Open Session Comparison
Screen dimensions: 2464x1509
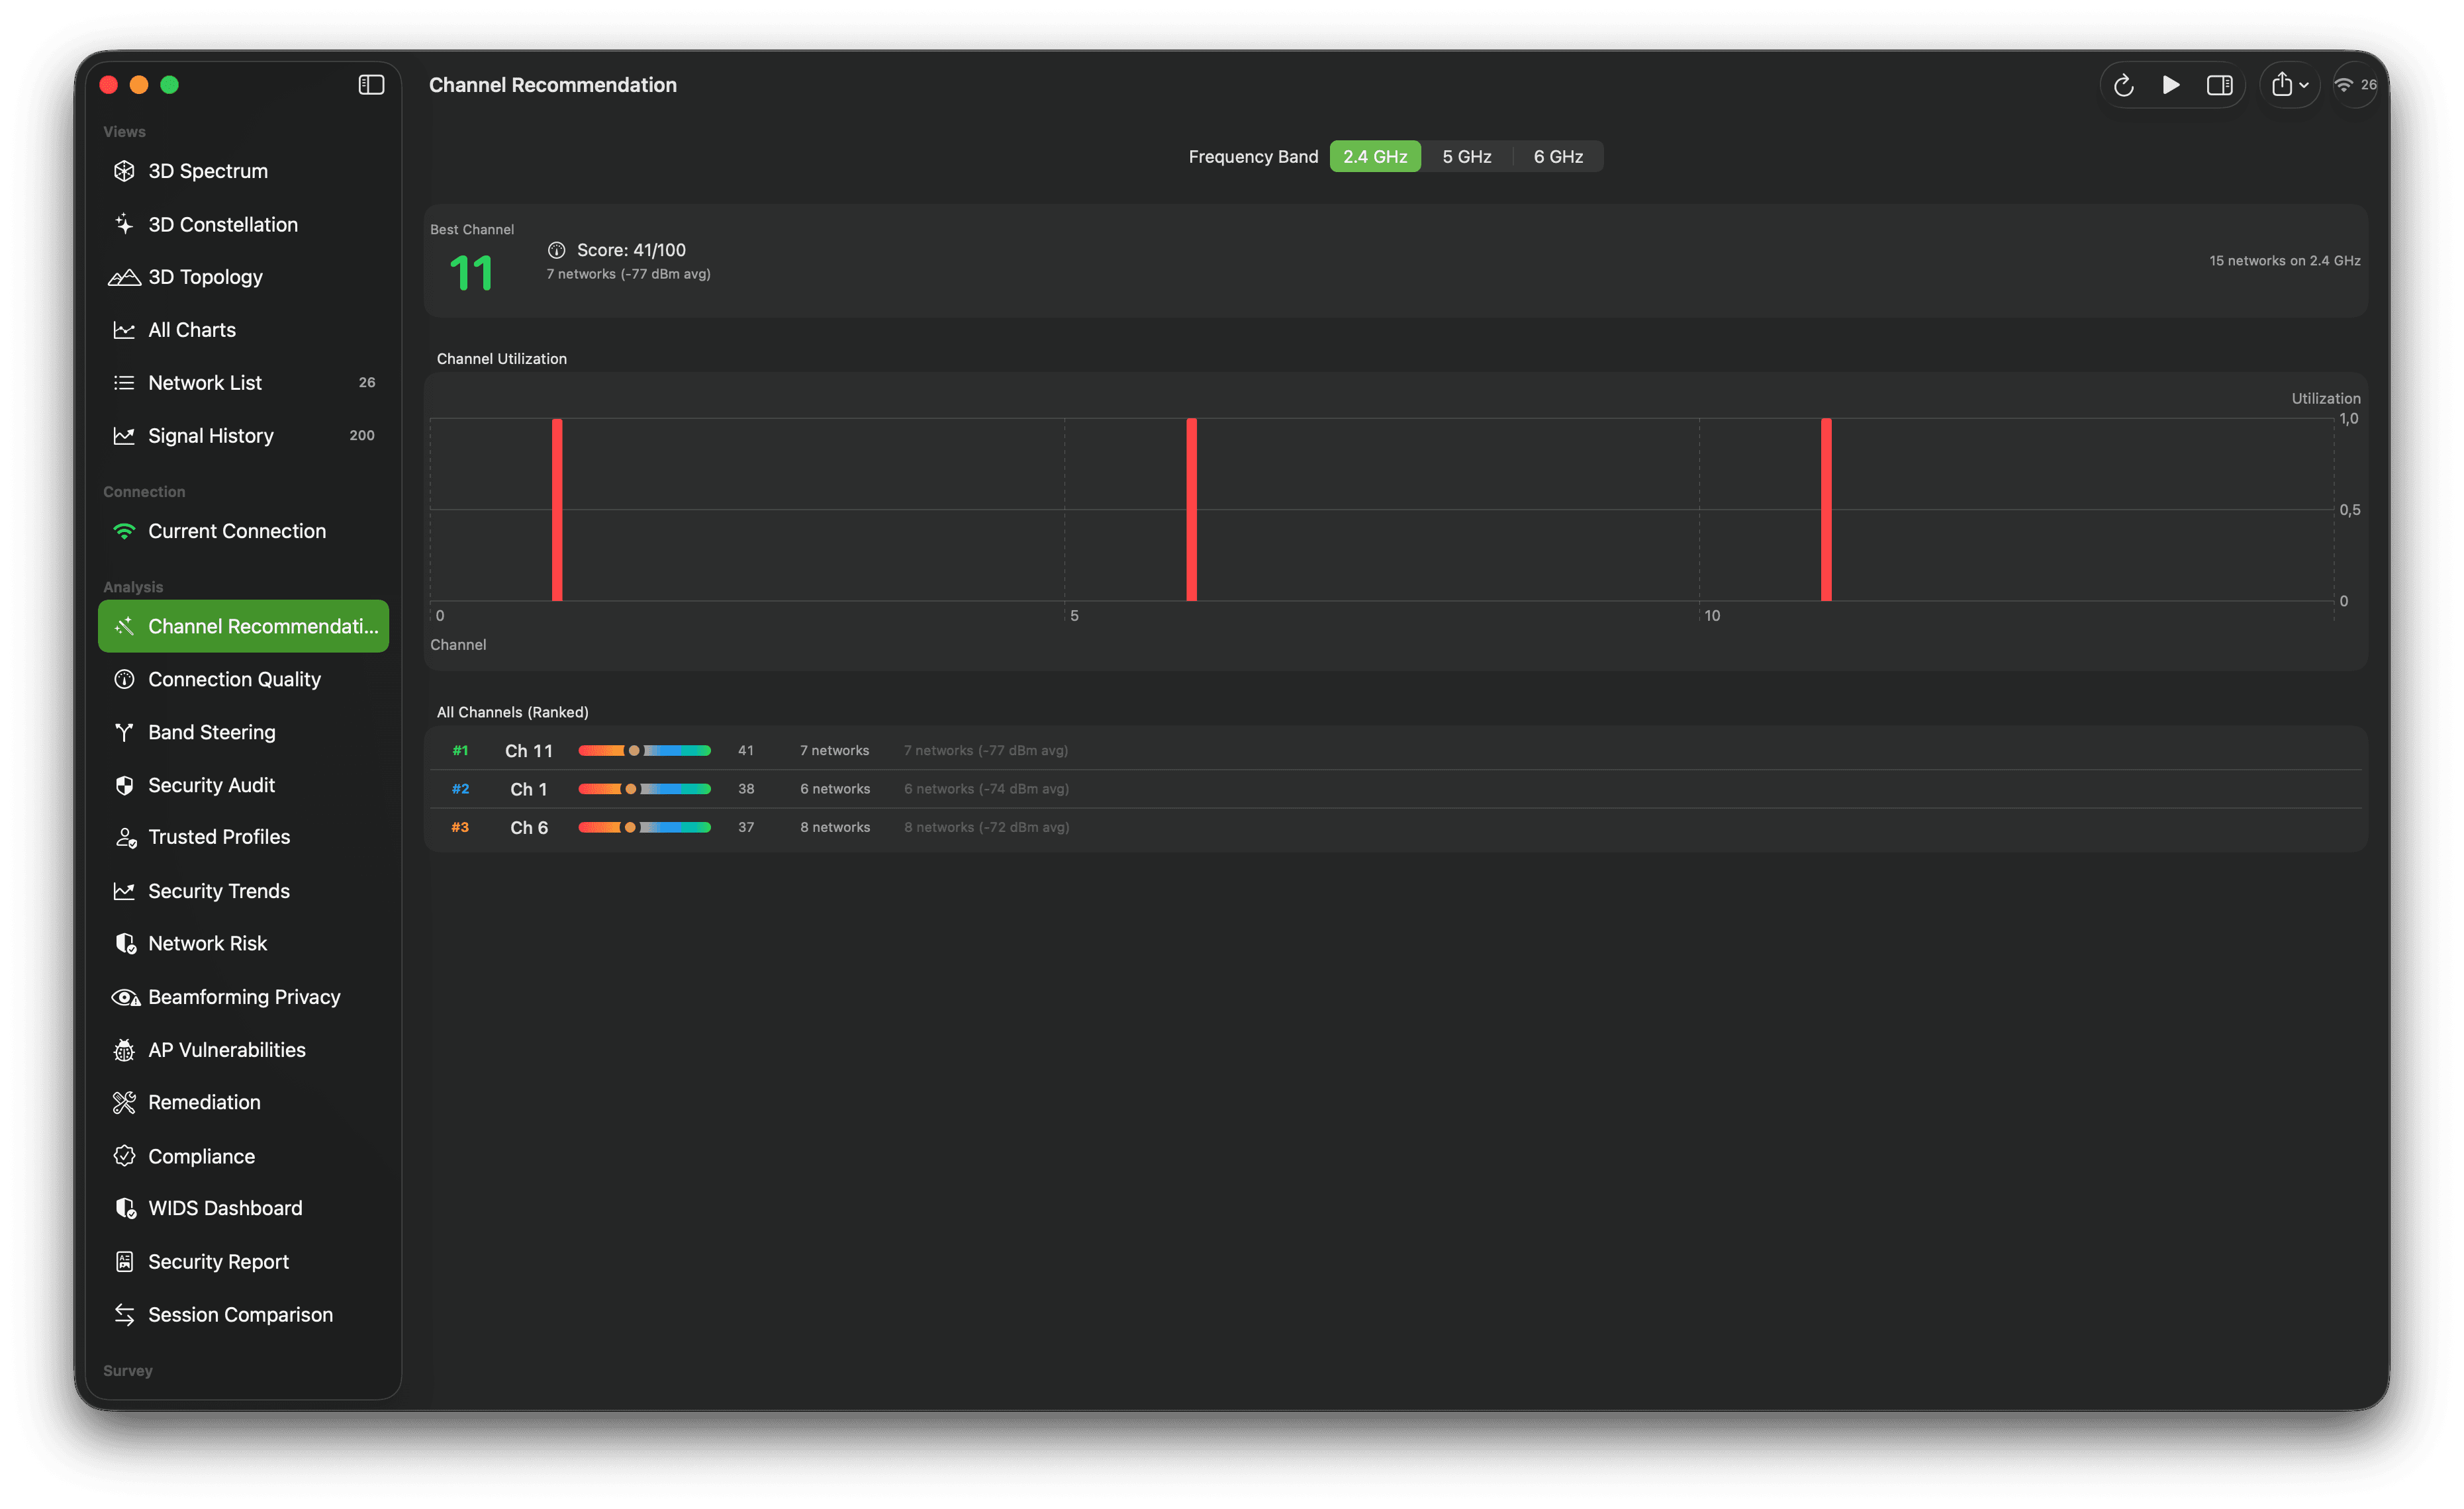tap(243, 1315)
